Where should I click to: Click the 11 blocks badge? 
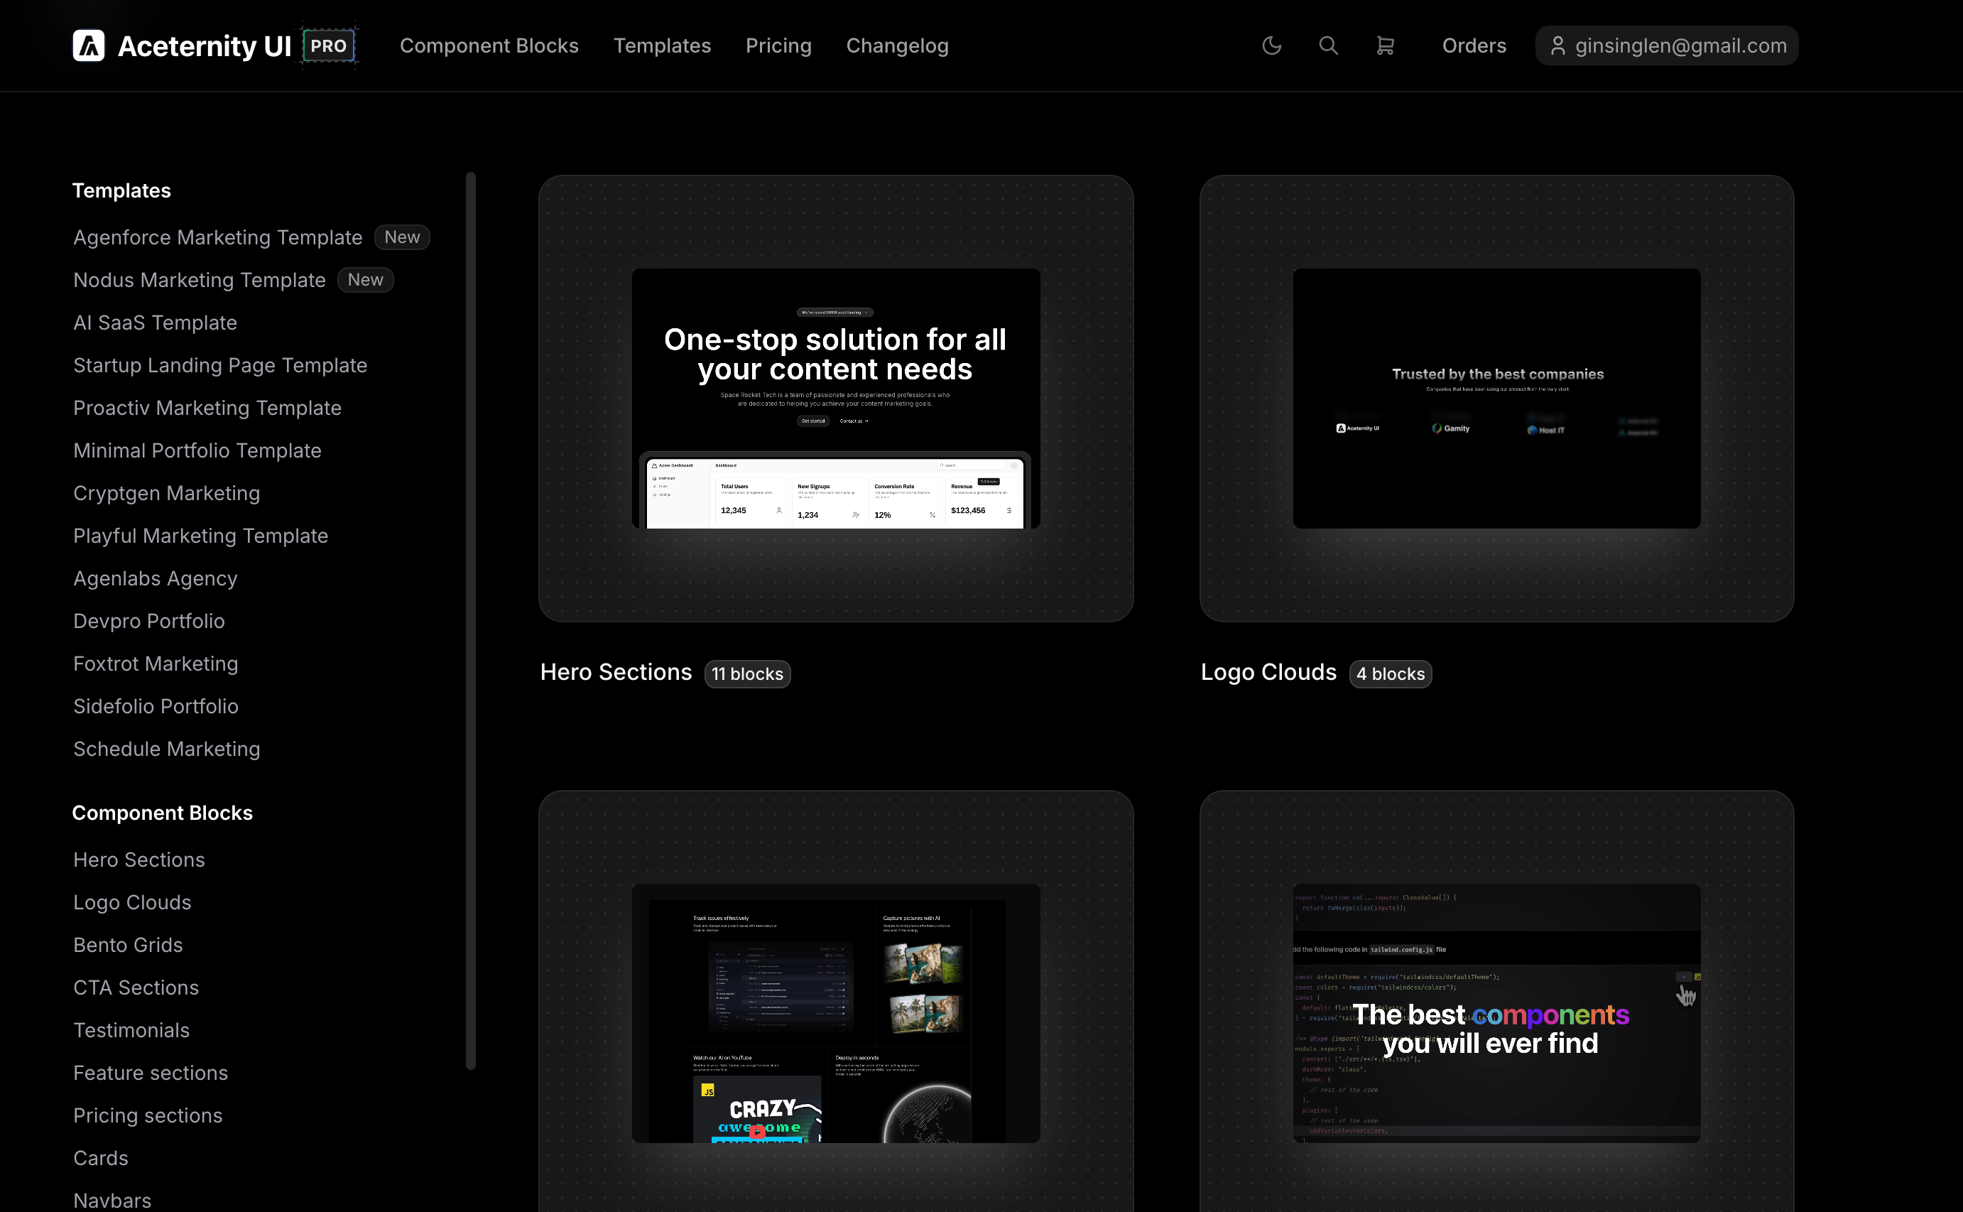click(746, 674)
